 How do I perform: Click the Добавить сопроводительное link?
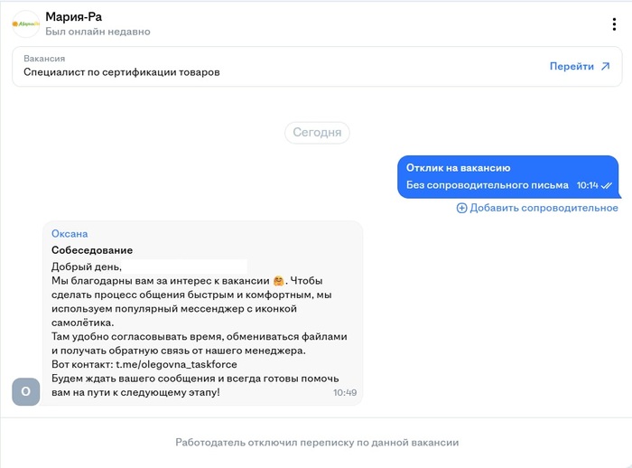coord(544,208)
